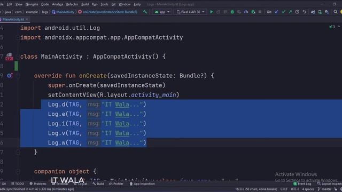Screen dimensions: 342x192
Task: Click the Run with Coverage icon
Action: 239,12
